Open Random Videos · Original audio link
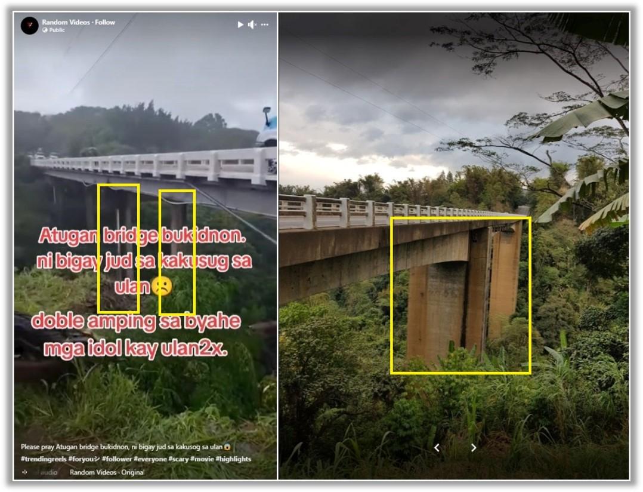The image size is (643, 492). point(107,472)
